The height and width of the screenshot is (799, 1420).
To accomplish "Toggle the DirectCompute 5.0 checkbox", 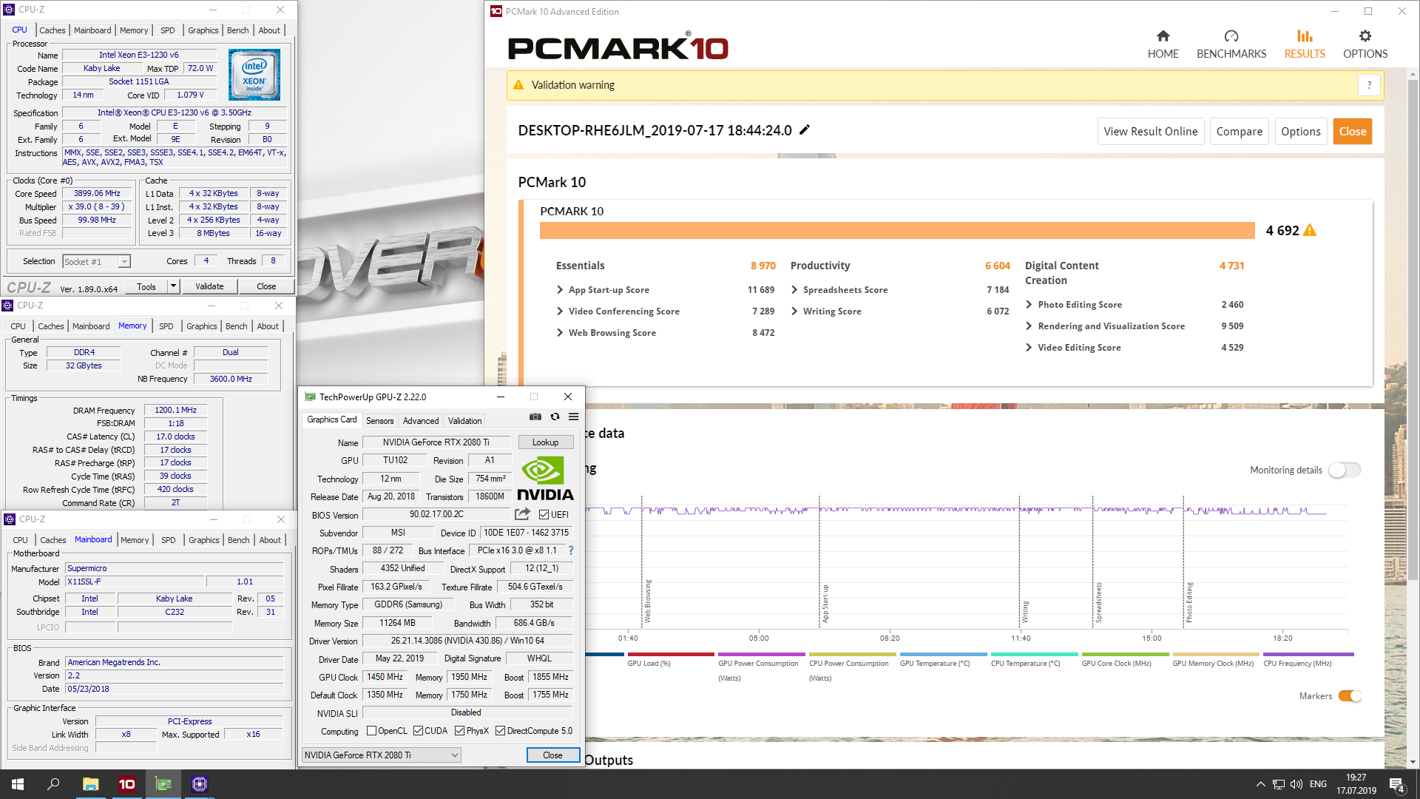I will (x=501, y=731).
